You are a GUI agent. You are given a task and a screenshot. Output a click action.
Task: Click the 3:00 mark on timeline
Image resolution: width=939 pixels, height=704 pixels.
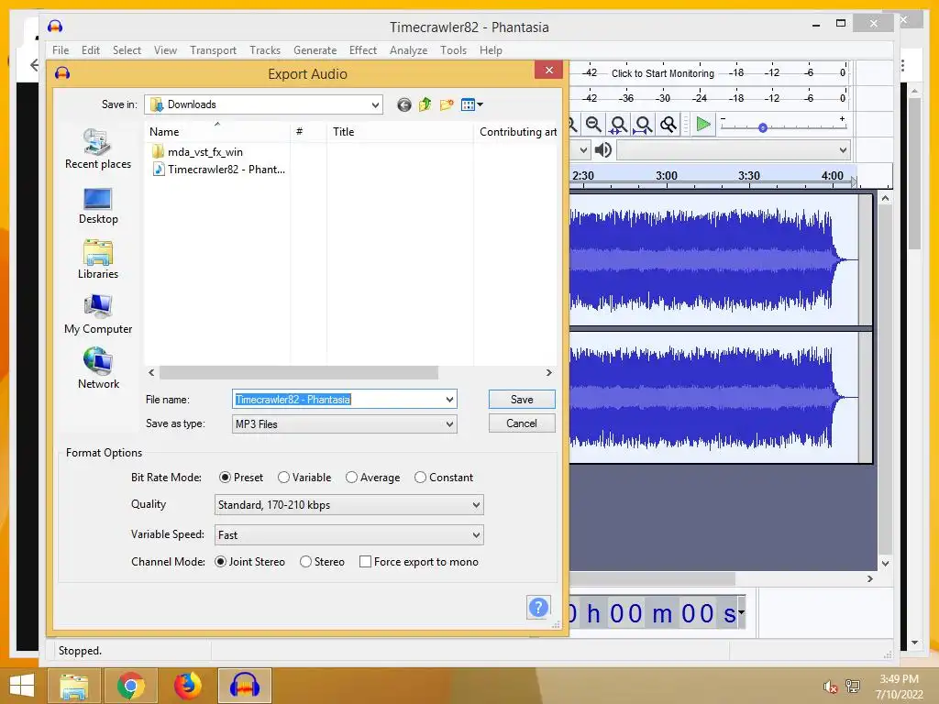click(666, 175)
